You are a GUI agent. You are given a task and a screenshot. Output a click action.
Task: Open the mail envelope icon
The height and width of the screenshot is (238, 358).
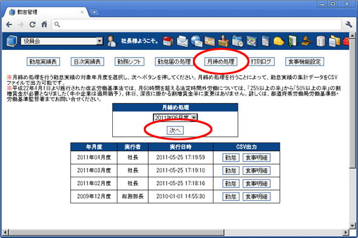183,41
